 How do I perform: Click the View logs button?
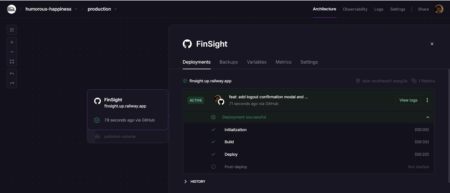click(x=408, y=100)
